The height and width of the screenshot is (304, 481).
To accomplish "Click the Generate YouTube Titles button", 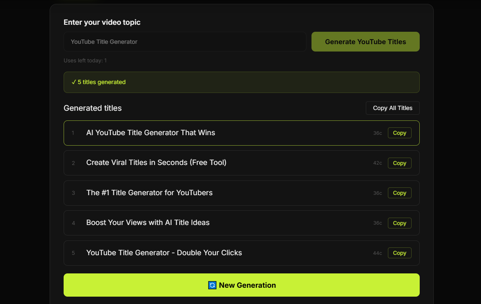I will 365,41.
